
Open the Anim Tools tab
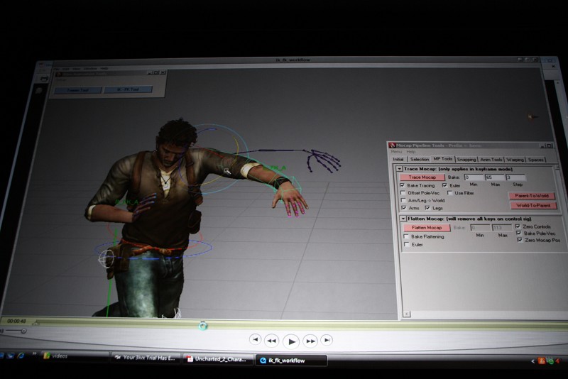491,160
